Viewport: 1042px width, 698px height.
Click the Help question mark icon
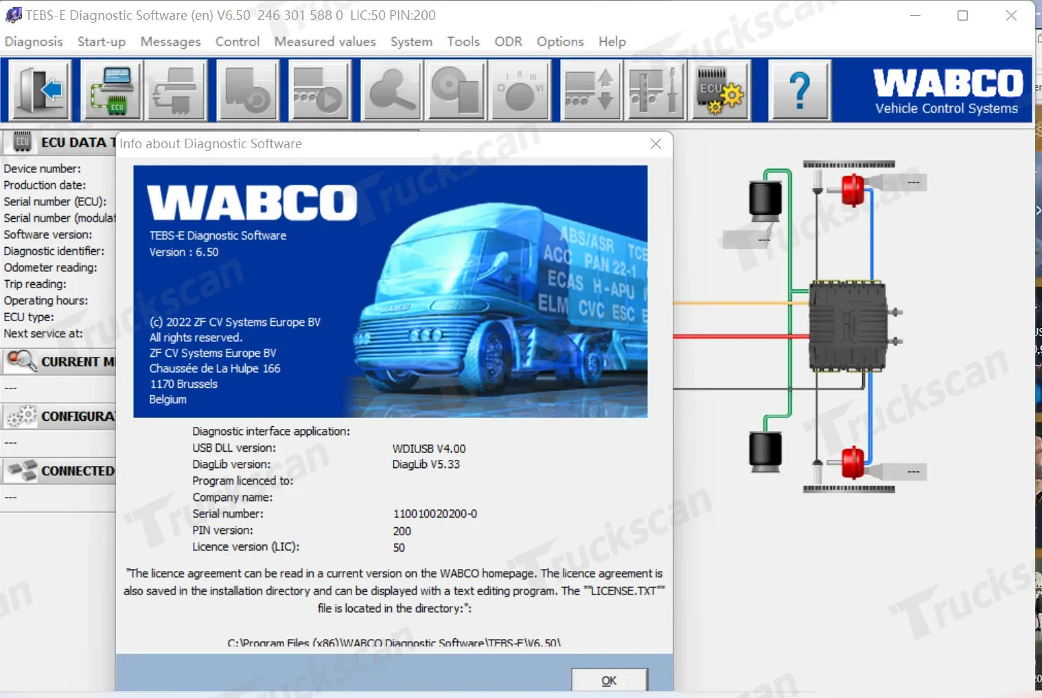click(800, 90)
